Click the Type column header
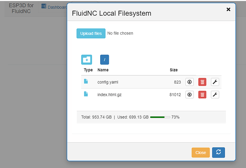Screen dimensions: 246x168 pyautogui.click(x=88, y=70)
